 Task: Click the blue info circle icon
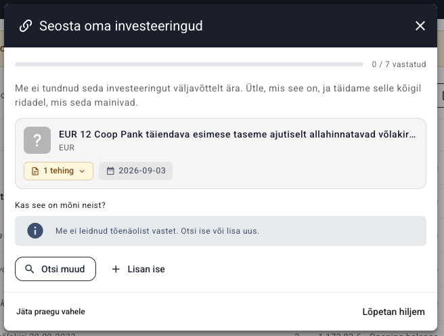pyautogui.click(x=35, y=230)
